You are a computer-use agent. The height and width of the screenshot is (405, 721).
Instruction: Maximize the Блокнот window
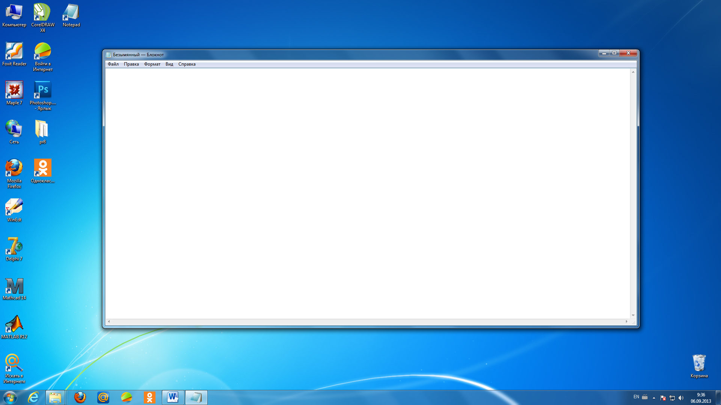614,53
